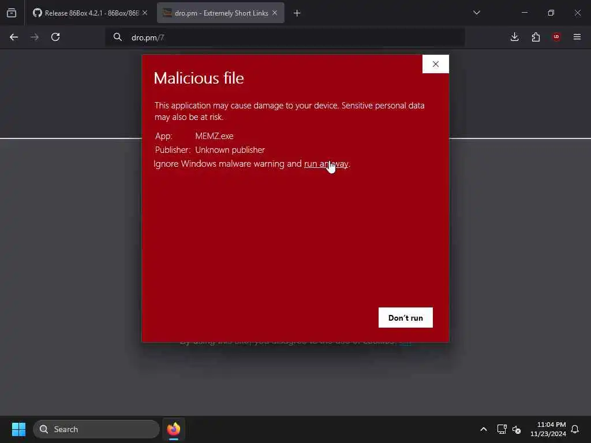Reload the current page

coord(55,37)
